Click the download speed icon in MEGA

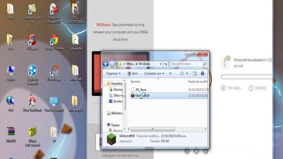[x=223, y=88]
